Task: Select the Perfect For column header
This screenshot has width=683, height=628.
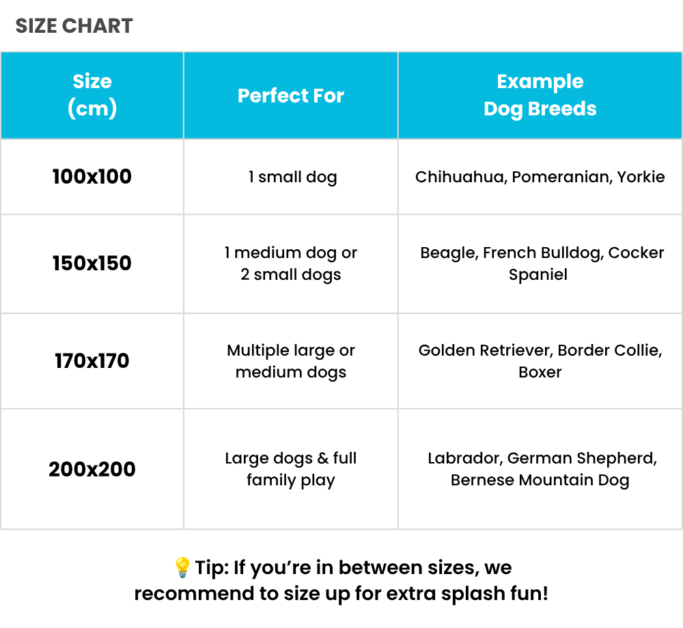Action: point(290,96)
